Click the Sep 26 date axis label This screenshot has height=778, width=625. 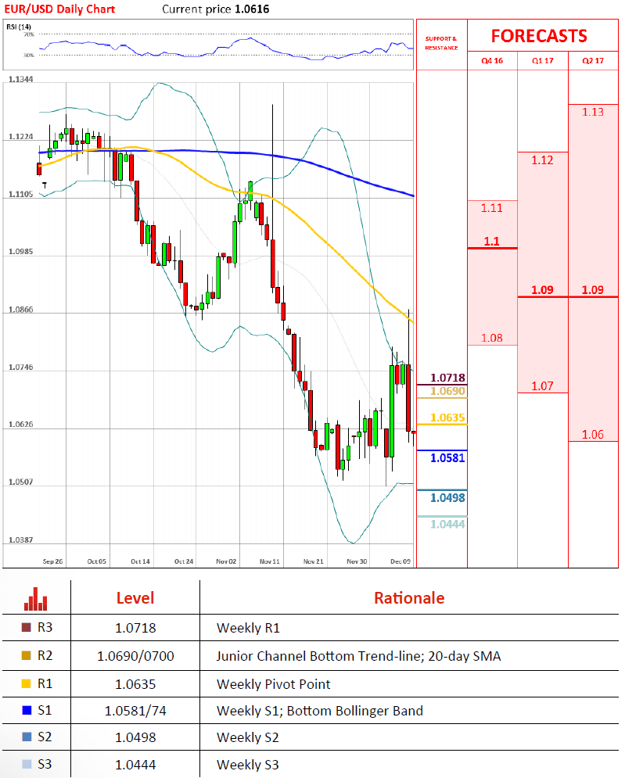[52, 561]
